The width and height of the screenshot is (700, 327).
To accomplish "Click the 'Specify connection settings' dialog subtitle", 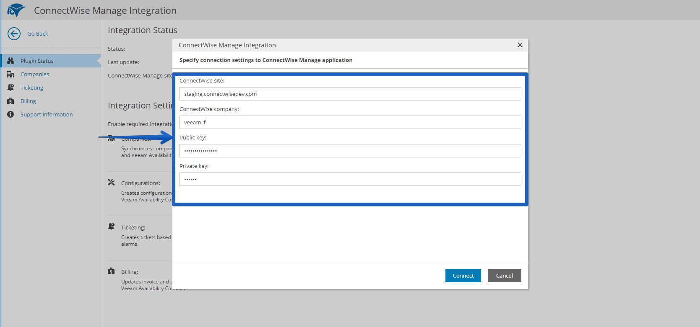I will coord(266,60).
